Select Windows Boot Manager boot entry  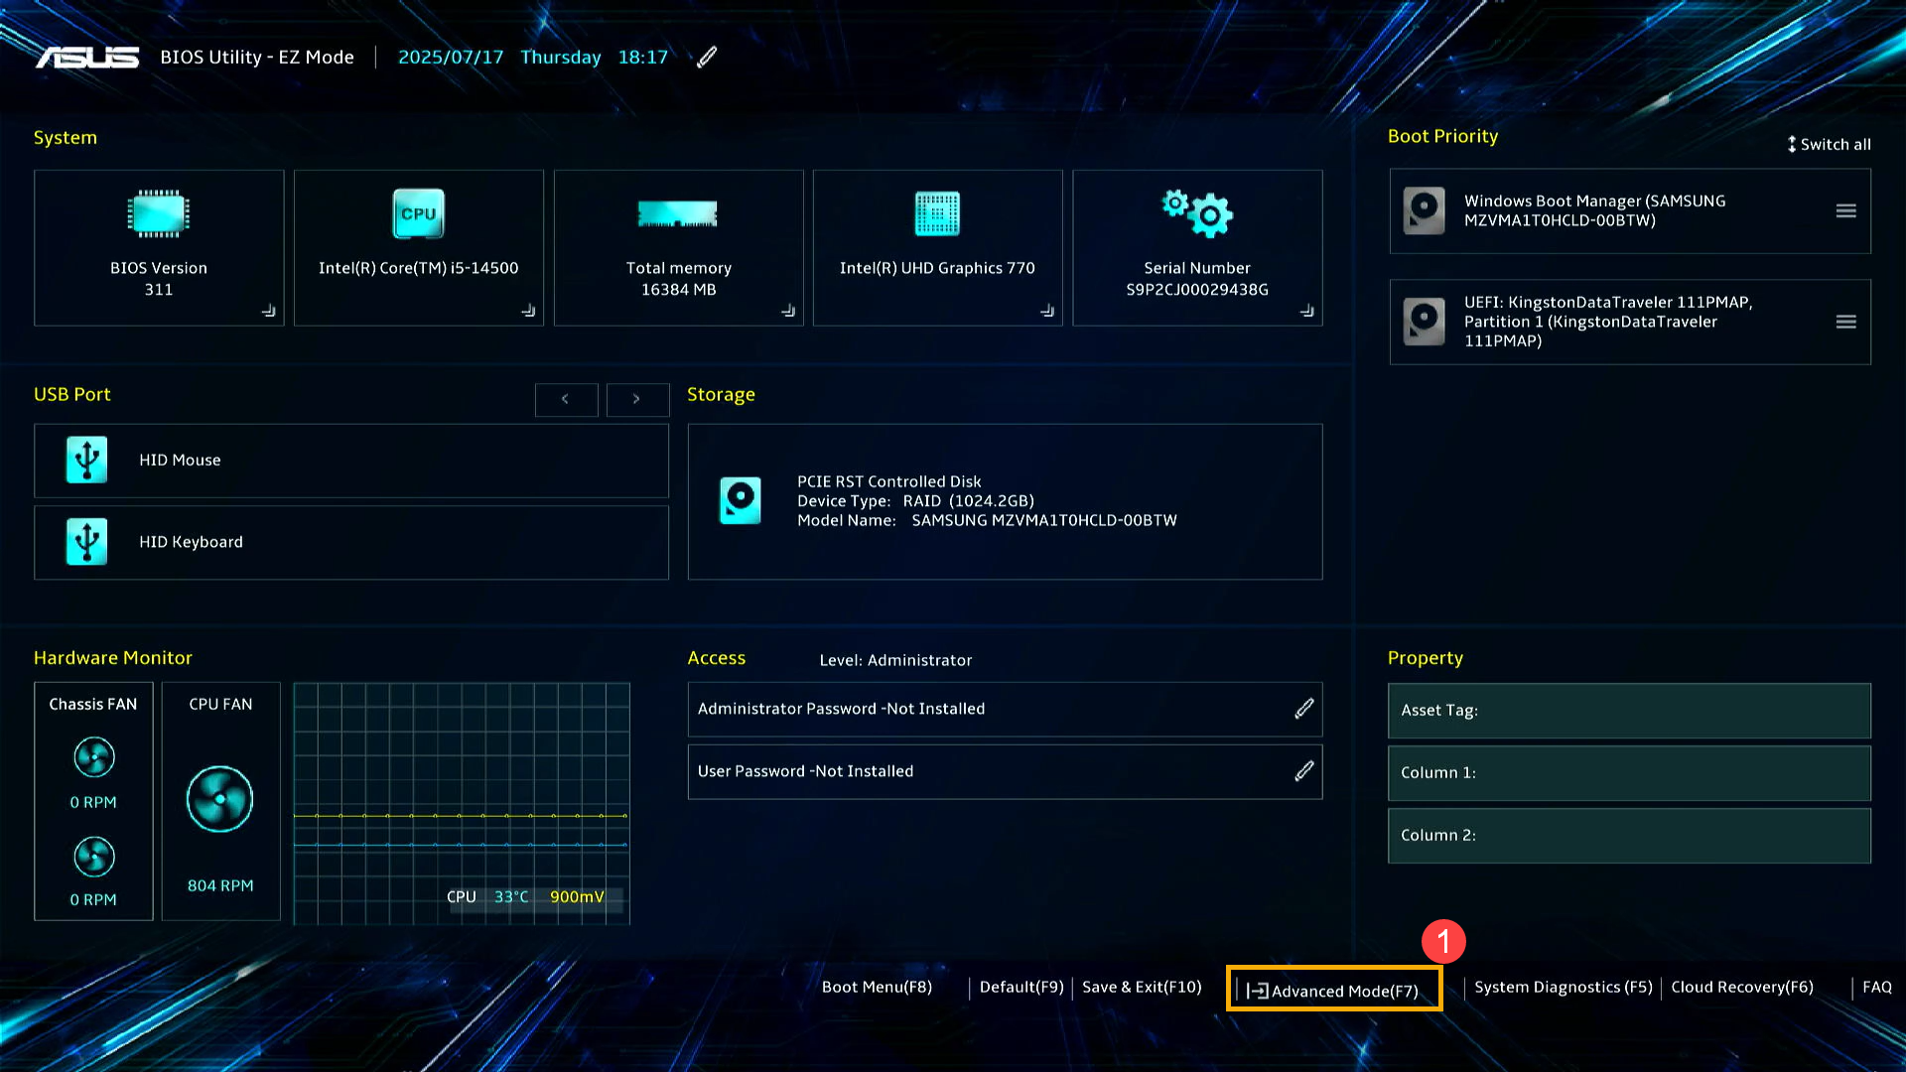coord(1630,211)
